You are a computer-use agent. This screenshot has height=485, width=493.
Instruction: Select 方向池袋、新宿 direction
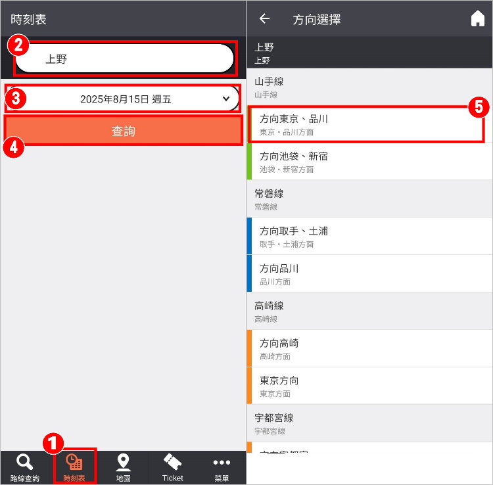coord(369,162)
